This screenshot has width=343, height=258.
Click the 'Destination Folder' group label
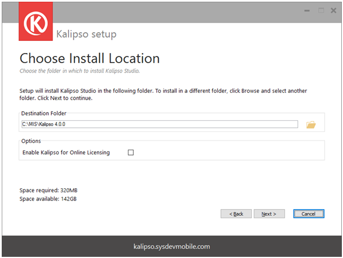(44, 113)
